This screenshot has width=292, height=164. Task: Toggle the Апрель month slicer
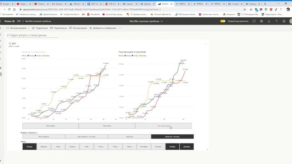click(73, 147)
